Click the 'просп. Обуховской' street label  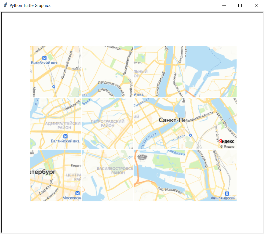click(x=227, y=124)
